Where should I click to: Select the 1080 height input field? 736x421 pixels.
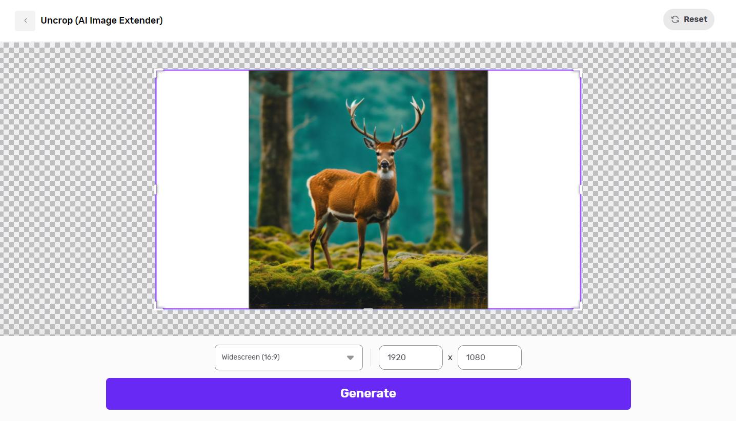(489, 357)
